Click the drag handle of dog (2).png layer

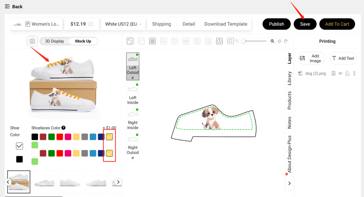coord(354,73)
